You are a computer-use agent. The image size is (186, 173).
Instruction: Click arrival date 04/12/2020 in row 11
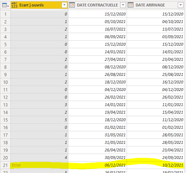155,90
